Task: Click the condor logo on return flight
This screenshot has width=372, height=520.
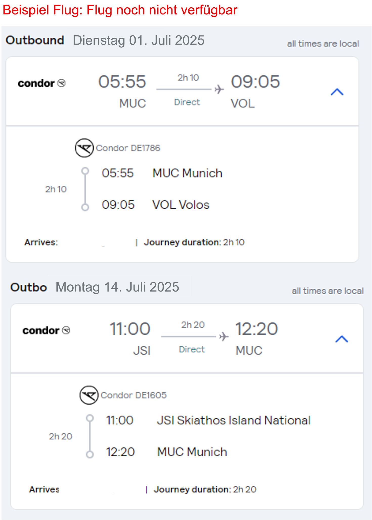Action: click(x=46, y=331)
